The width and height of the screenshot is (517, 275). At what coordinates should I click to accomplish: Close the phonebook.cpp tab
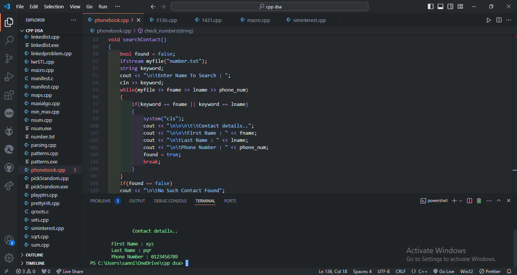pyautogui.click(x=138, y=20)
